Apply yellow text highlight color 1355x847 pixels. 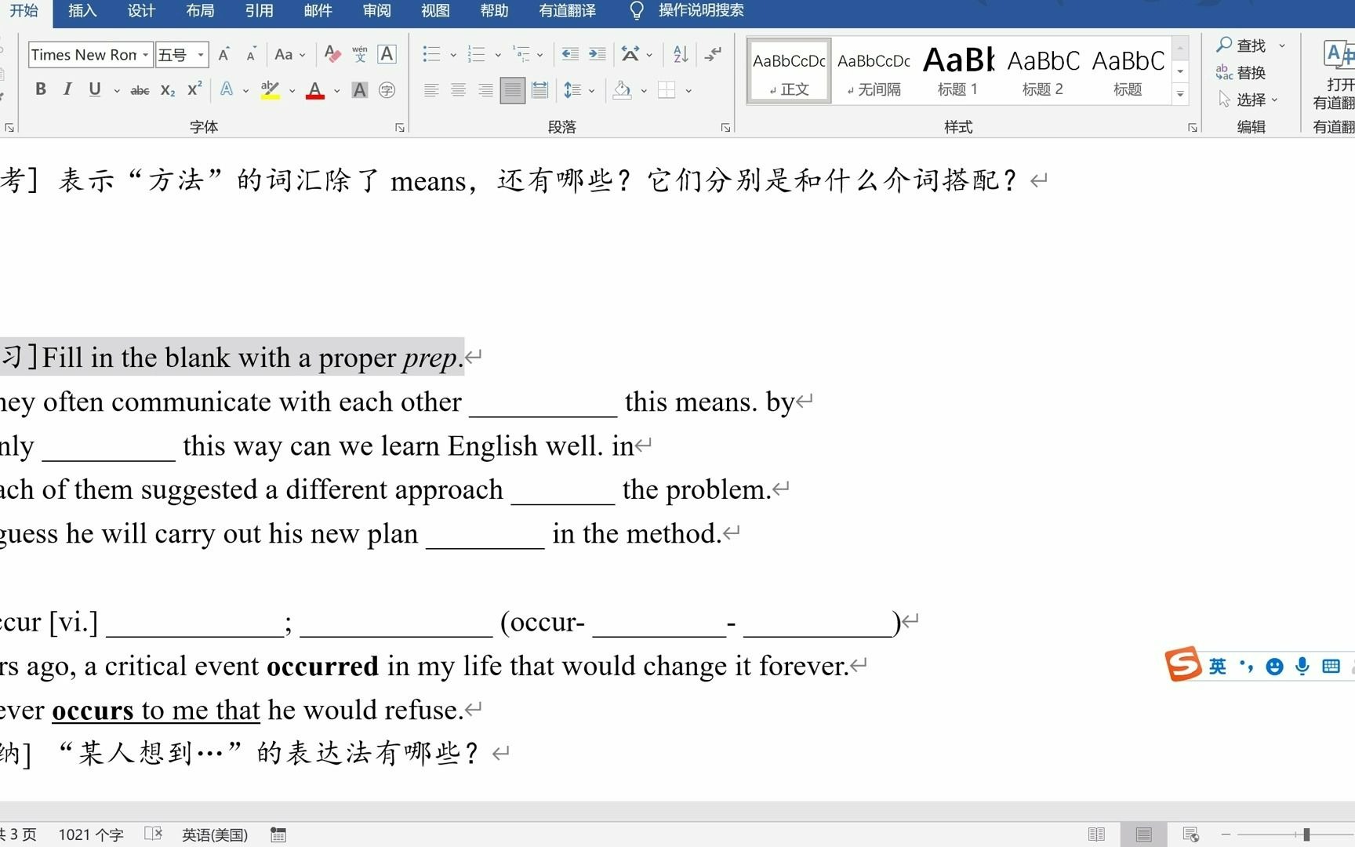270,89
